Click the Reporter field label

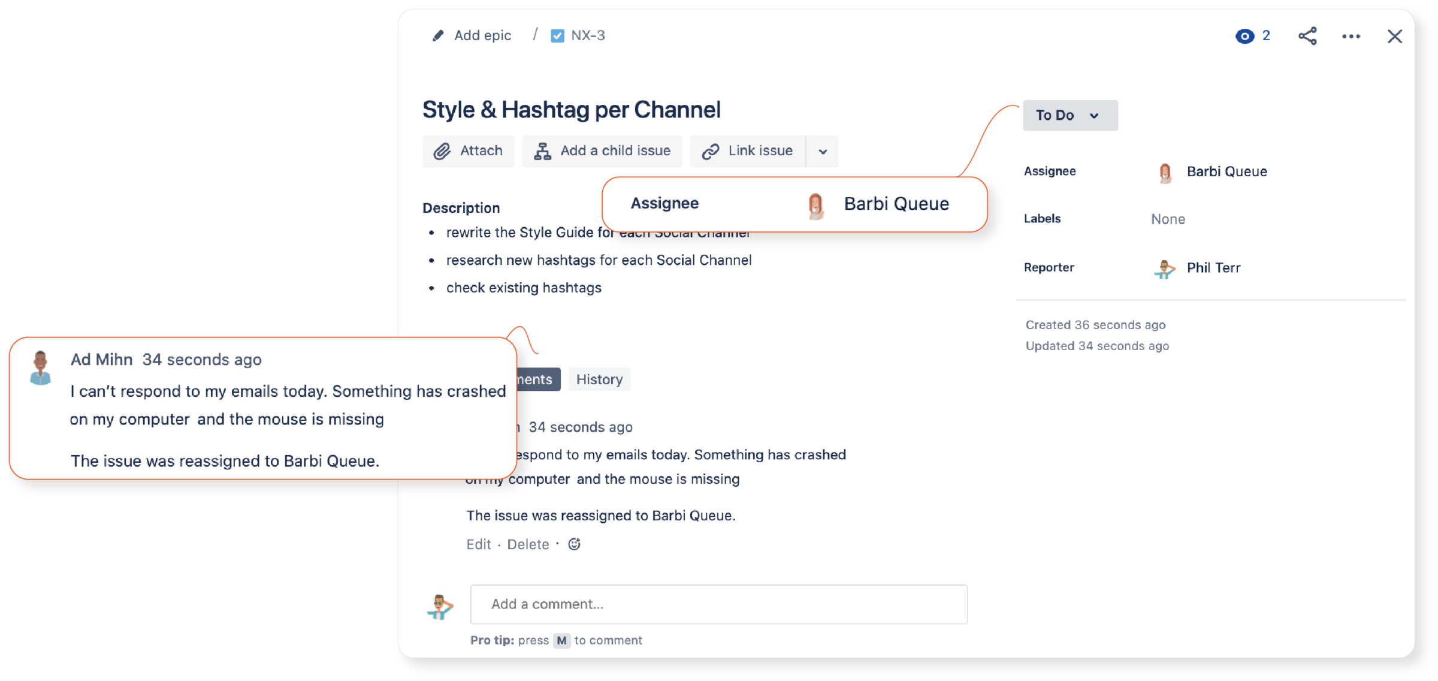point(1049,268)
